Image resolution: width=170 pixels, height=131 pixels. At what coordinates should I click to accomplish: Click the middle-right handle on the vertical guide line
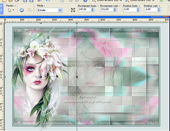click(77, 77)
